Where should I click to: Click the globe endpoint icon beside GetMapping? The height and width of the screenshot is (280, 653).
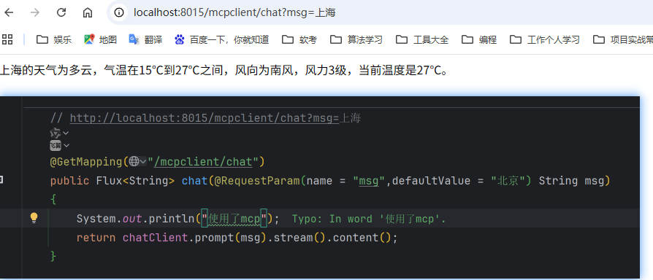(x=134, y=161)
